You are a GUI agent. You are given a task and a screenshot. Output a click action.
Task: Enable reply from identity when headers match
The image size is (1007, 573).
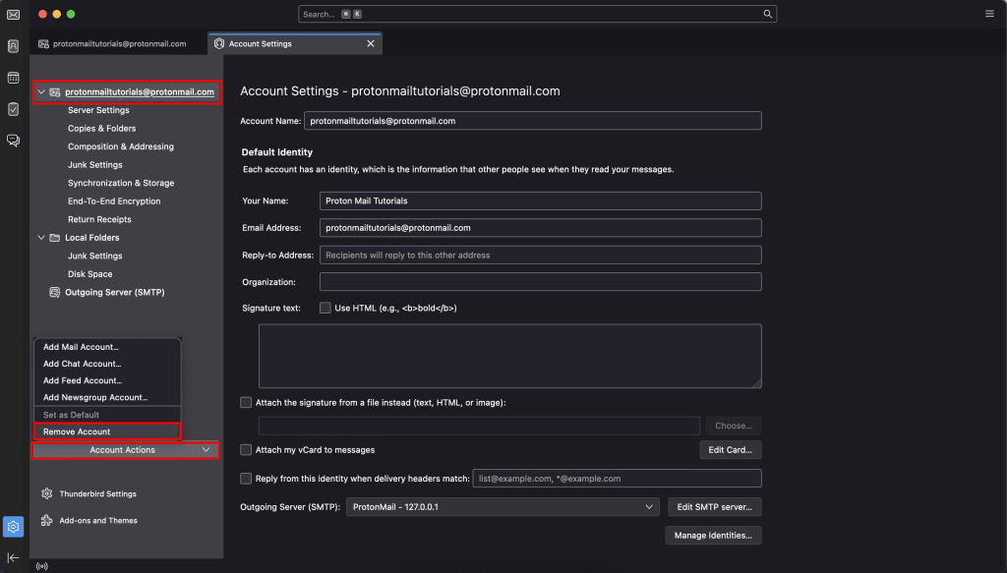coord(245,478)
